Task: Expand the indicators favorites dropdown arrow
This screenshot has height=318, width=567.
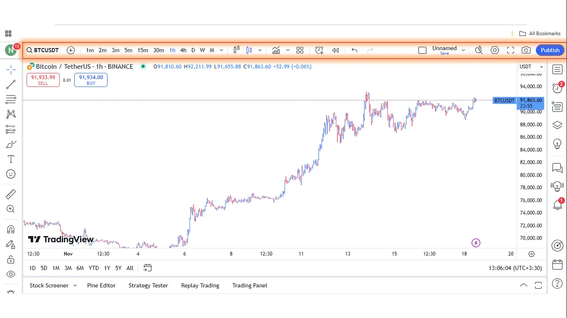Action: point(288,50)
